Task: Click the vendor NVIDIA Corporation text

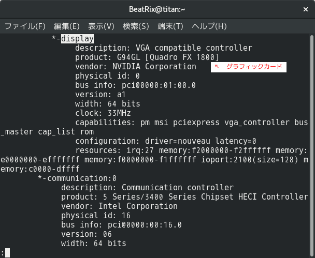Action: (x=136, y=67)
